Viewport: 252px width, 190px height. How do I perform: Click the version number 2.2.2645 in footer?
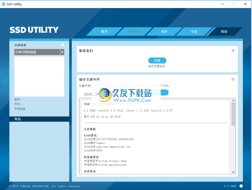coord(230,186)
